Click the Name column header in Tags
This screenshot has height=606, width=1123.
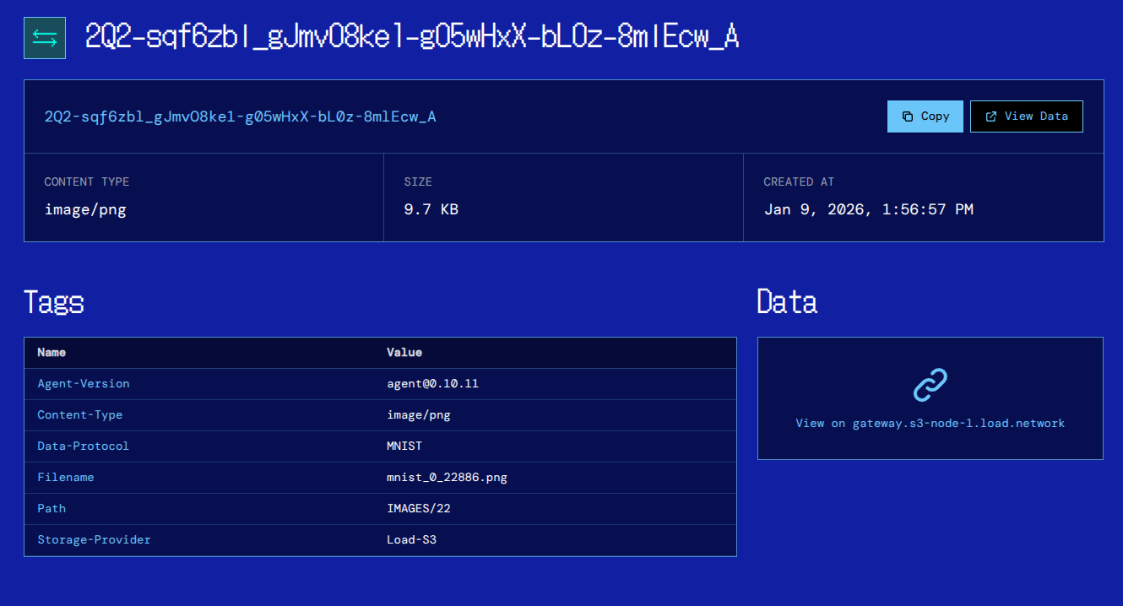pyautogui.click(x=52, y=352)
